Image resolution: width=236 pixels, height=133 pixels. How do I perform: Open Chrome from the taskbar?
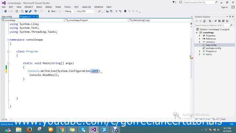tap(62, 130)
